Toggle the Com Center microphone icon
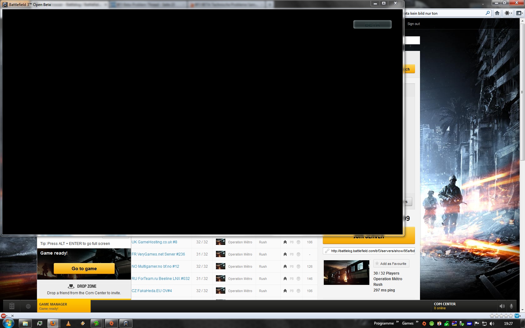This screenshot has width=525, height=328. (511, 306)
